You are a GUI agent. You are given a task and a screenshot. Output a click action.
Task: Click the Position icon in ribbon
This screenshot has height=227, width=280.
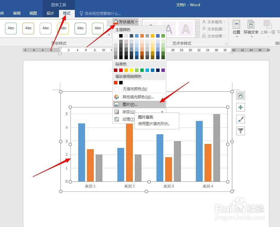(236, 24)
